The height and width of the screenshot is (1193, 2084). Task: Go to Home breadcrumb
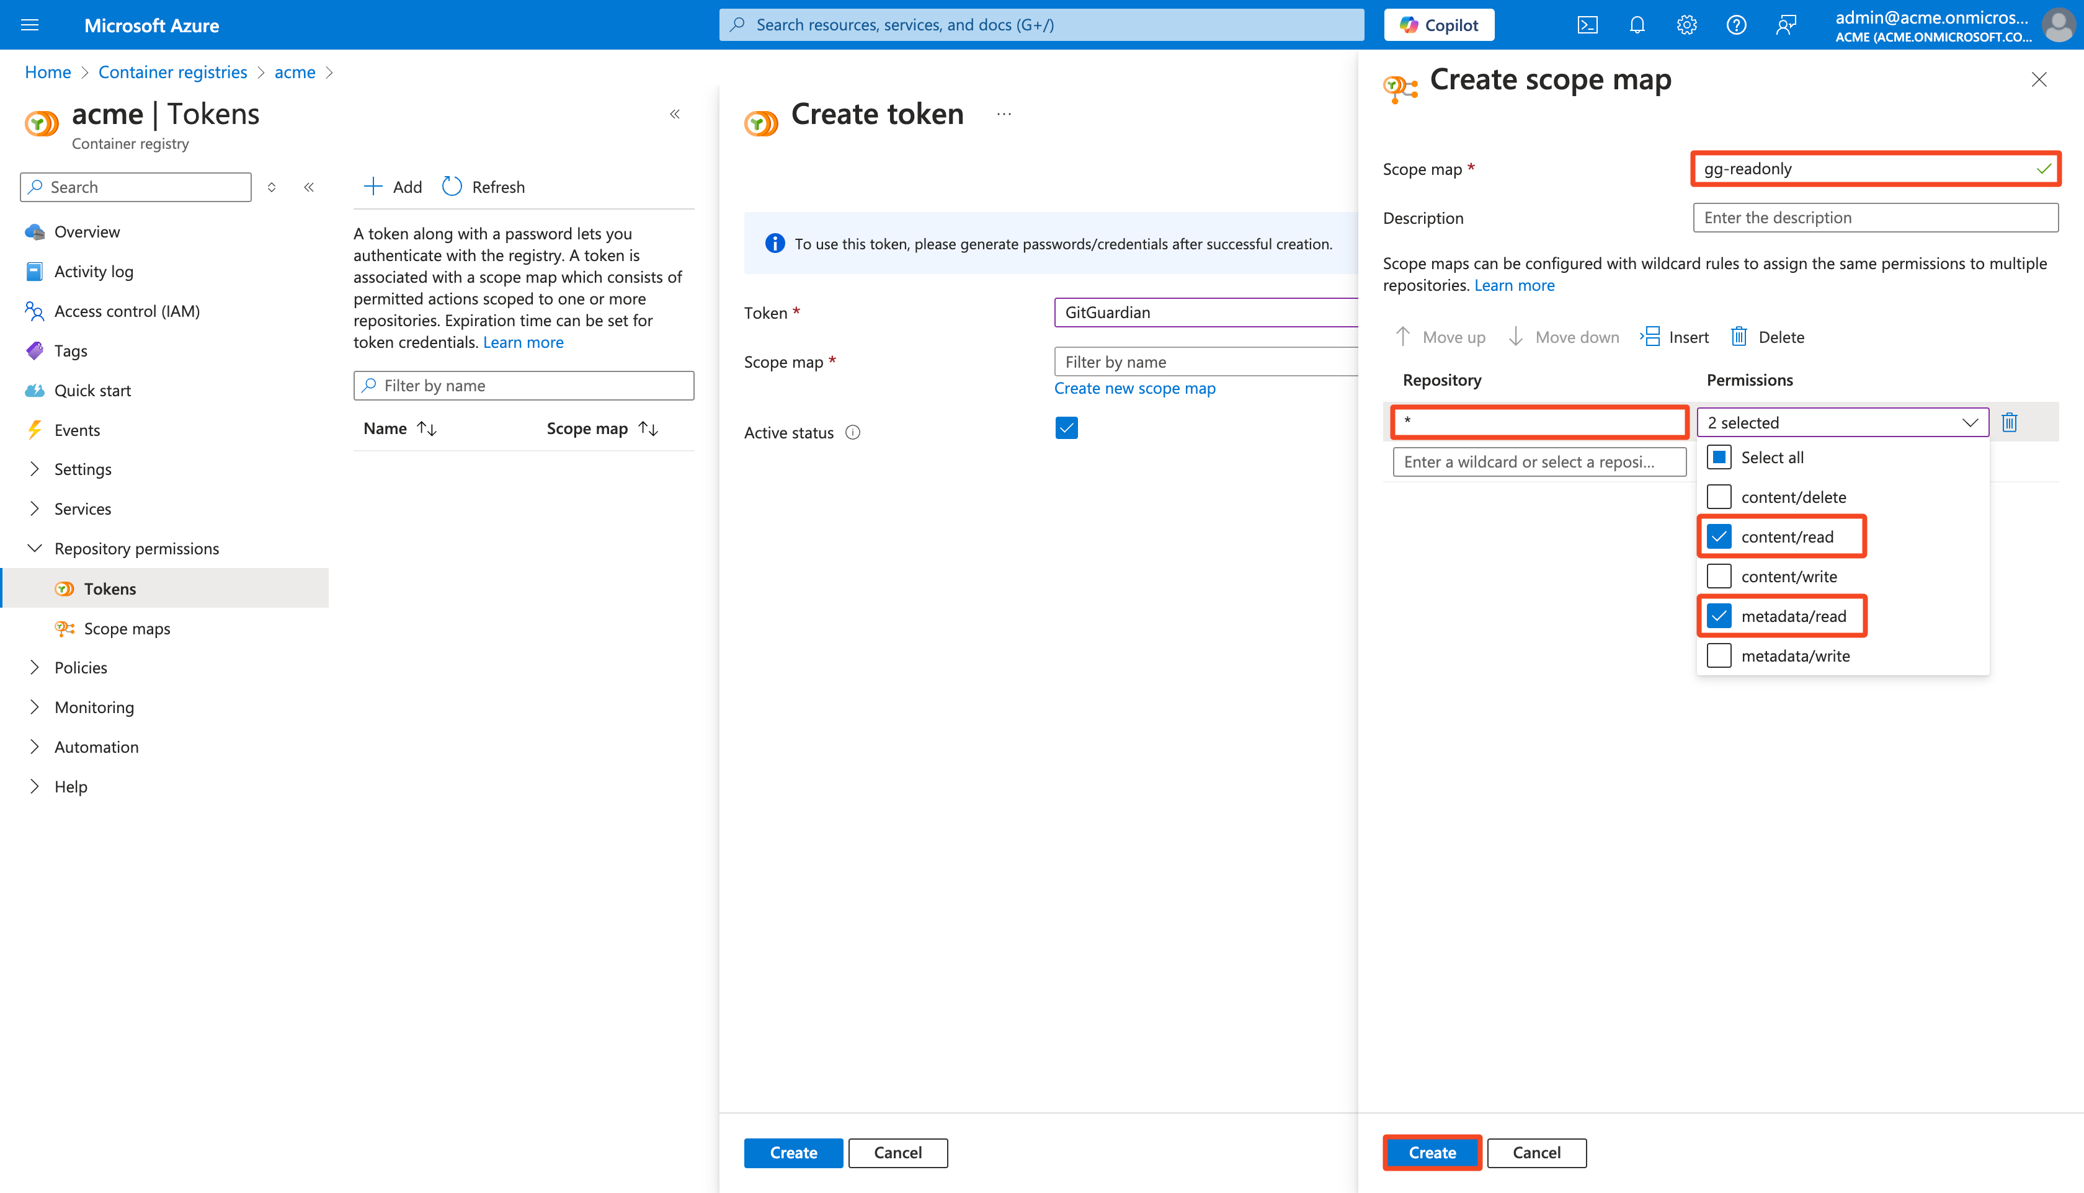pyautogui.click(x=48, y=72)
